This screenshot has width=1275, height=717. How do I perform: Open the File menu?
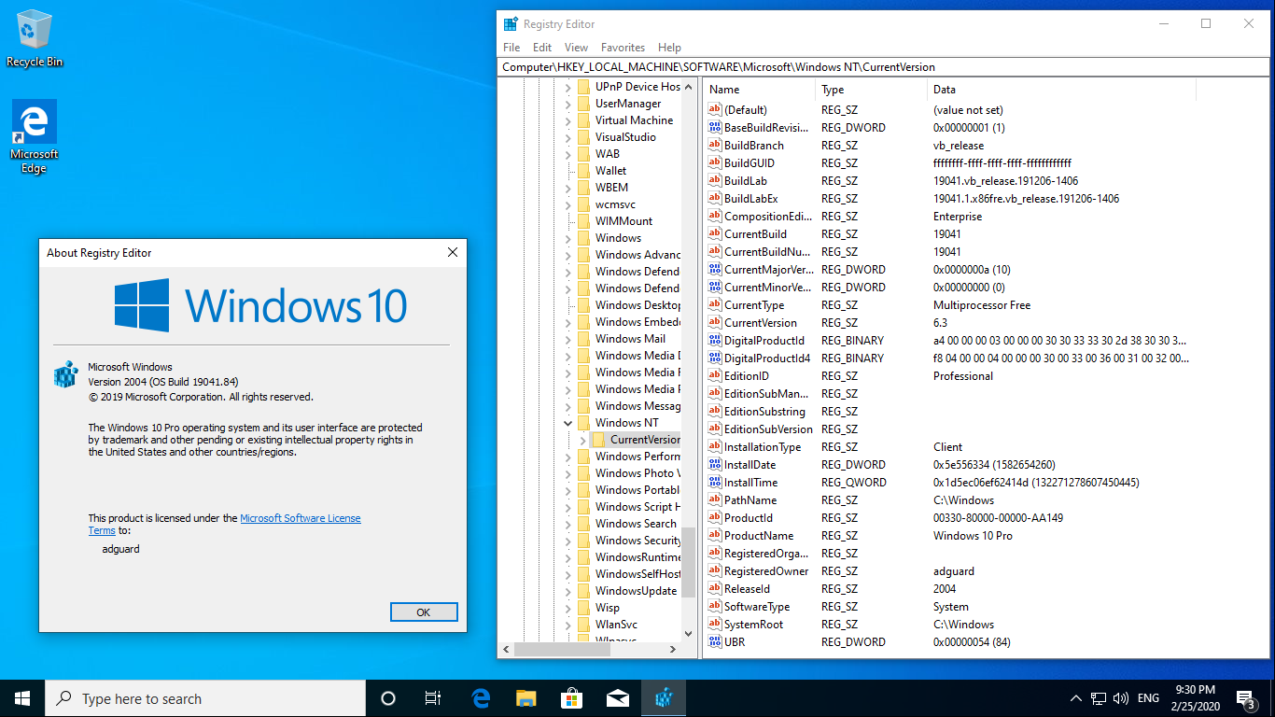511,48
